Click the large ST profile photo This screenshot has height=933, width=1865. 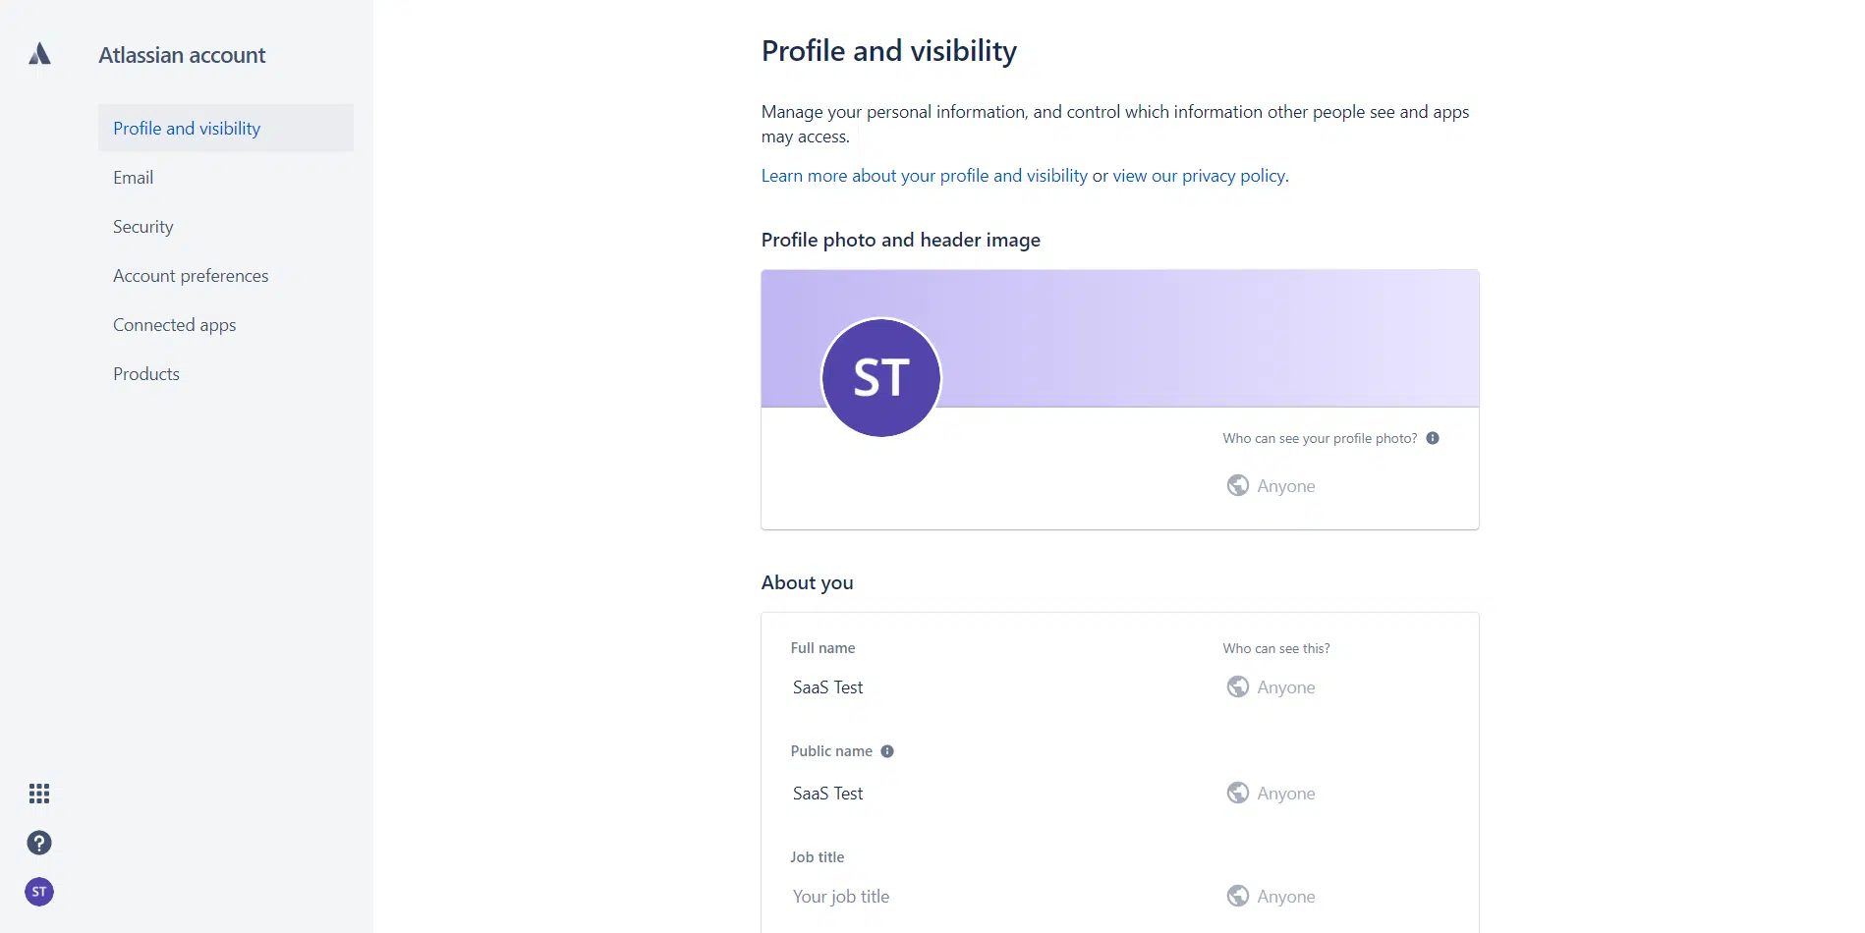(881, 378)
